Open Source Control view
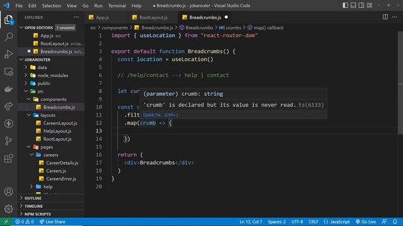This screenshot has height=226, width=403. click(x=8, y=141)
